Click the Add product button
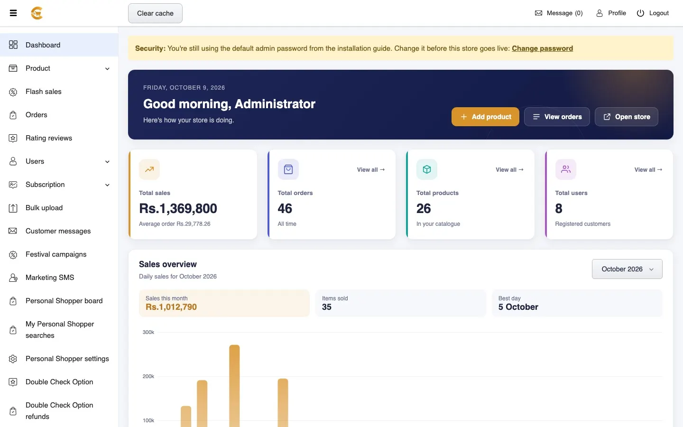 click(485, 117)
